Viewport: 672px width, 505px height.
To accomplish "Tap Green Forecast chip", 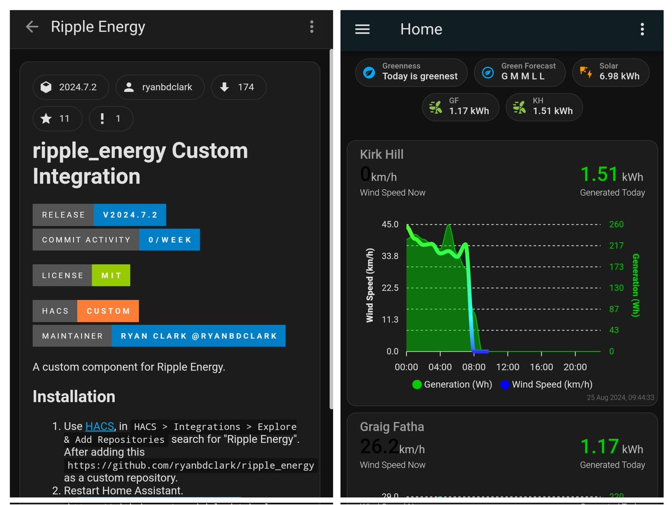I will point(520,72).
